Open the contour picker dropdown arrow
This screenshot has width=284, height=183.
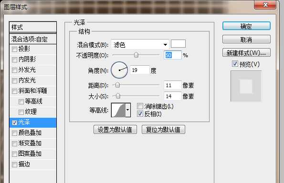click(x=128, y=110)
